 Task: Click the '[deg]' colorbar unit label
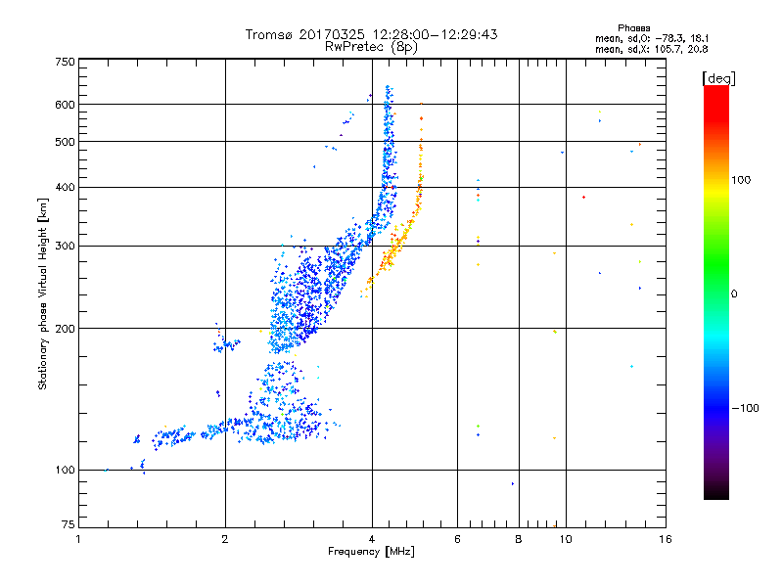(718, 78)
